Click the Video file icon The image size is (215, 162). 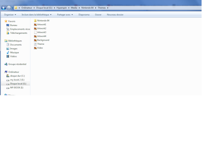coord(35,48)
